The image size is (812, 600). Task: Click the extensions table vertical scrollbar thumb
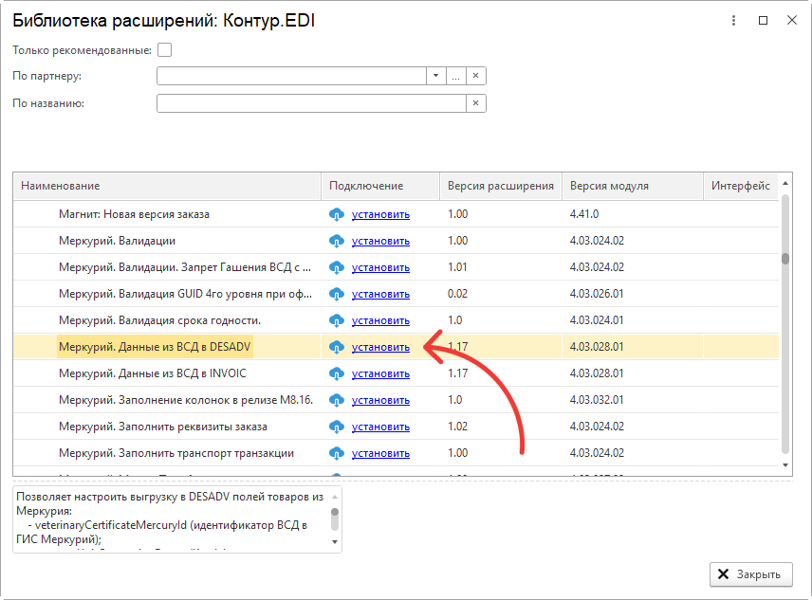click(785, 259)
